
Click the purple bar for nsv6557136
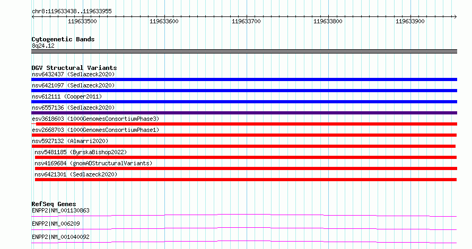pyautogui.click(x=244, y=113)
